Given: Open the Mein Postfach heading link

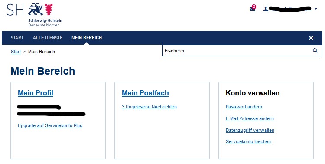Looking at the screenshot, I should (x=145, y=93).
